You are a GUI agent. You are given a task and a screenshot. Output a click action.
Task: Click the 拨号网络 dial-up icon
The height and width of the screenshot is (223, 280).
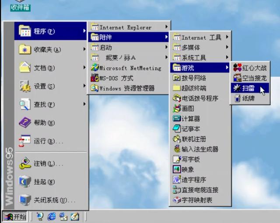tap(177, 78)
